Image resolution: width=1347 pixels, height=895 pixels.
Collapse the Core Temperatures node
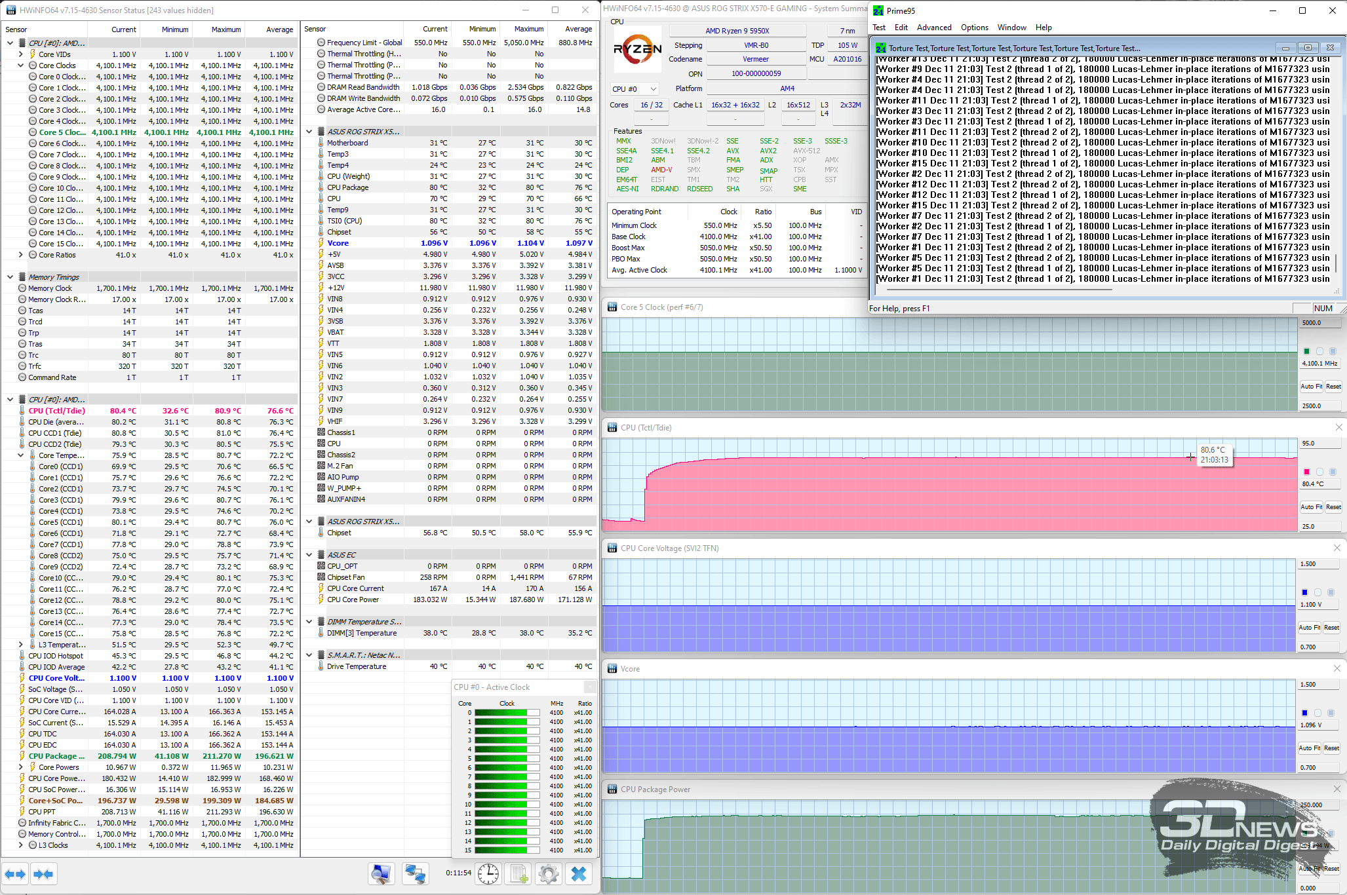point(20,455)
